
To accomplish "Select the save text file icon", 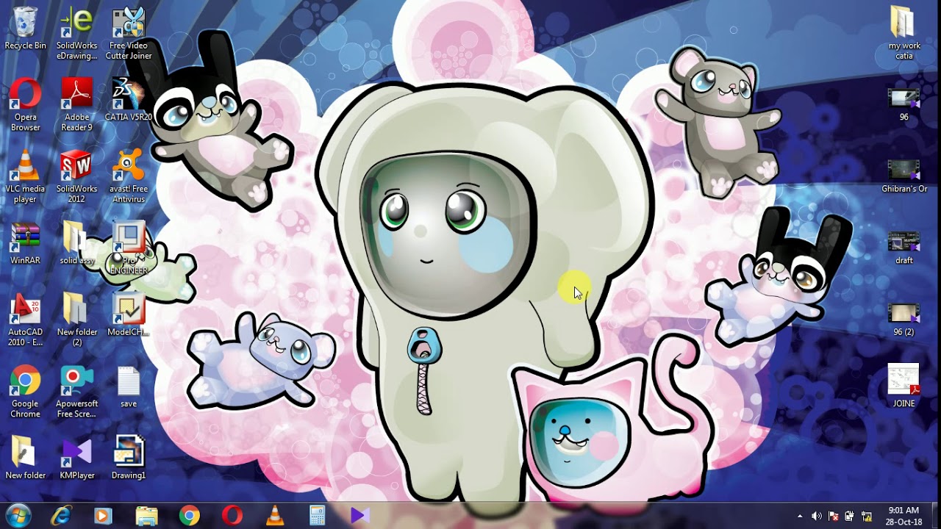I will pyautogui.click(x=129, y=387).
